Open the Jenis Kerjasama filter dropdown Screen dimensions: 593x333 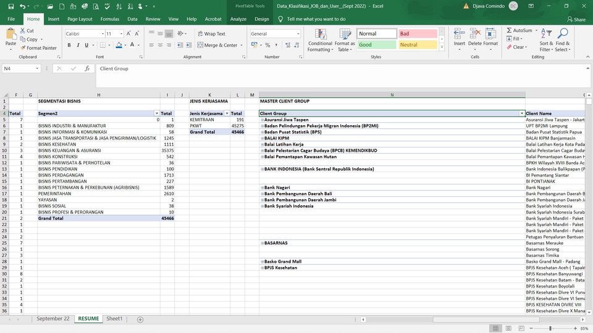[x=227, y=113]
